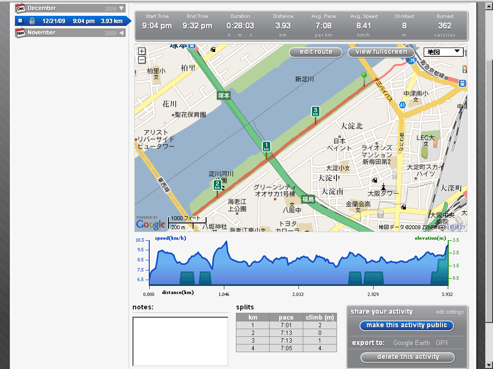Click make this activity public button
The image size is (493, 369).
coord(406,325)
